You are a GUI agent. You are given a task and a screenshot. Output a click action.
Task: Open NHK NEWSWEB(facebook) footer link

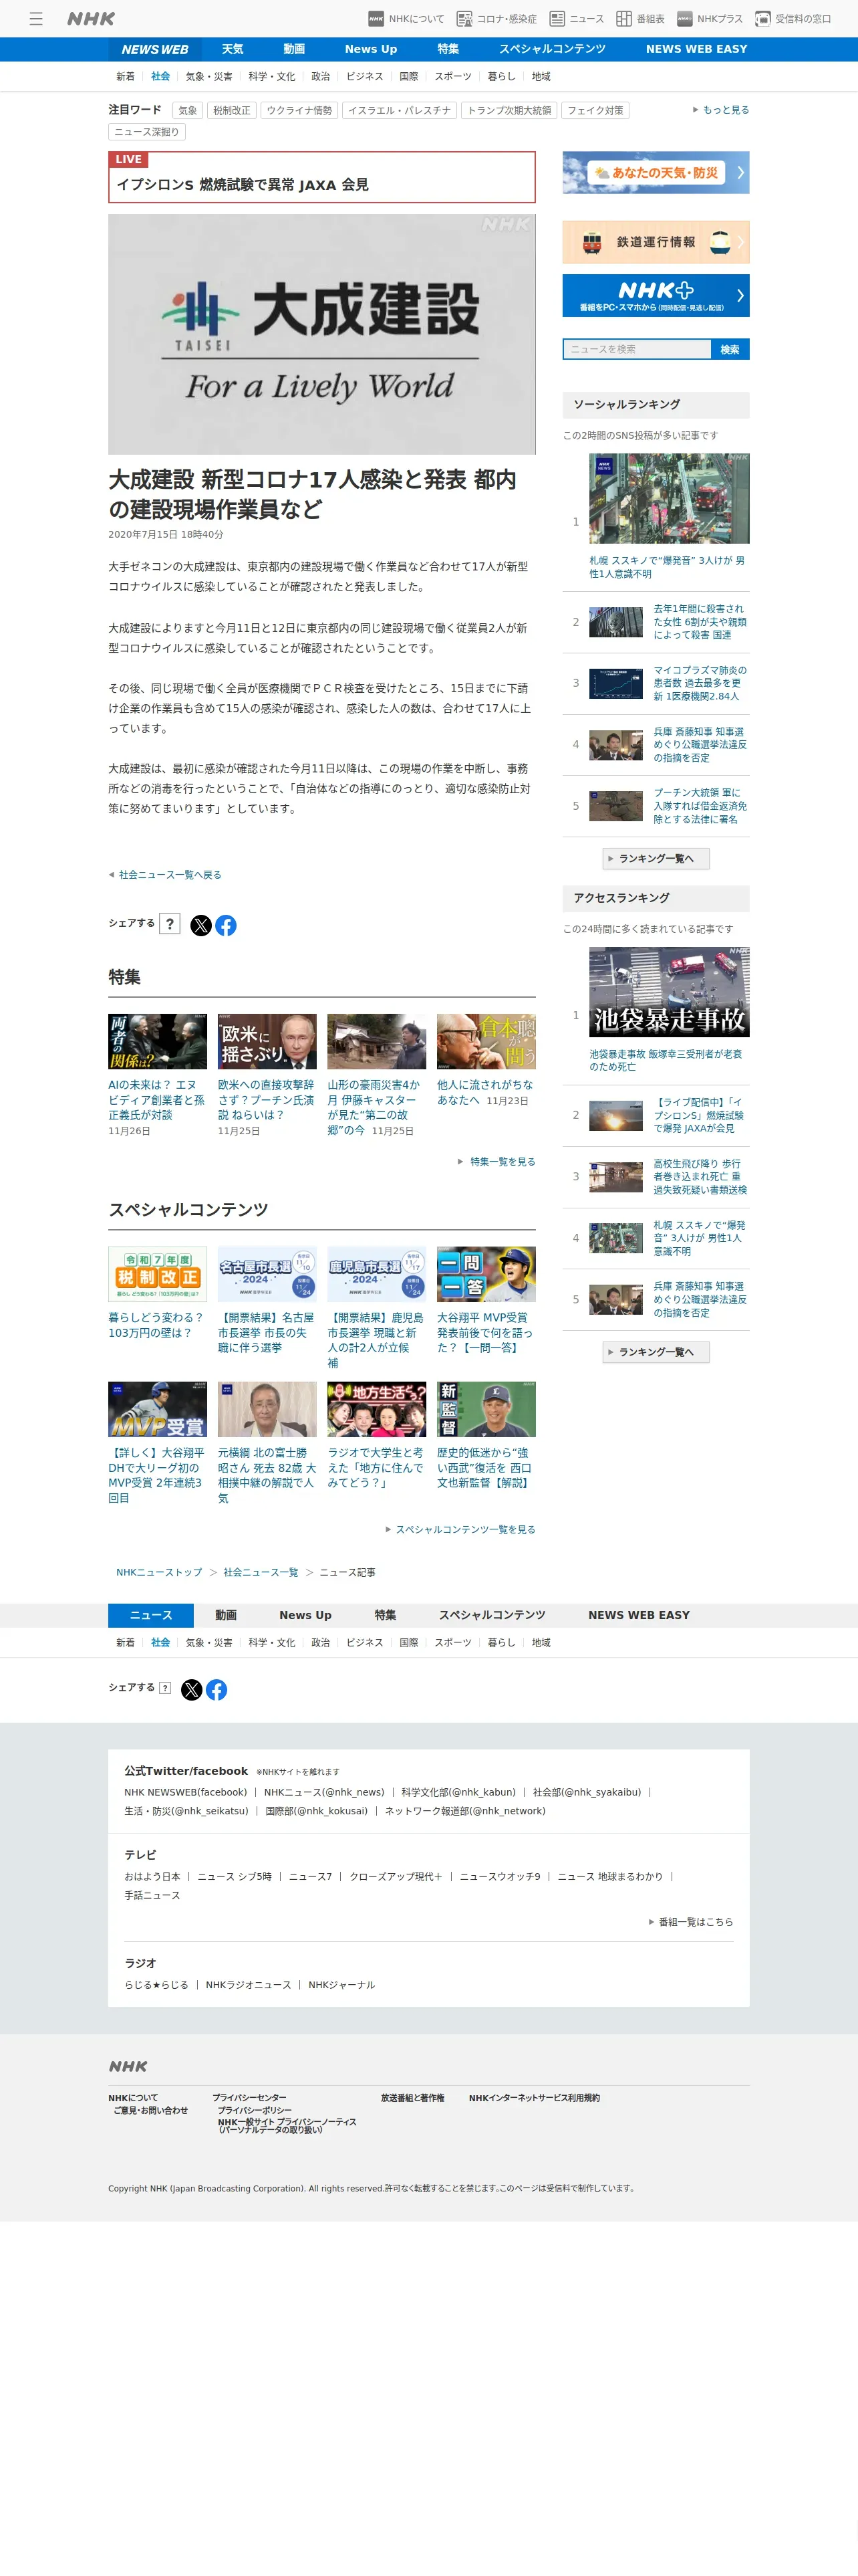pos(185,1792)
